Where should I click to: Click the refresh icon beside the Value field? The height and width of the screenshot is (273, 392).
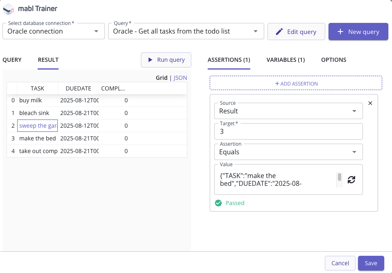[351, 179]
